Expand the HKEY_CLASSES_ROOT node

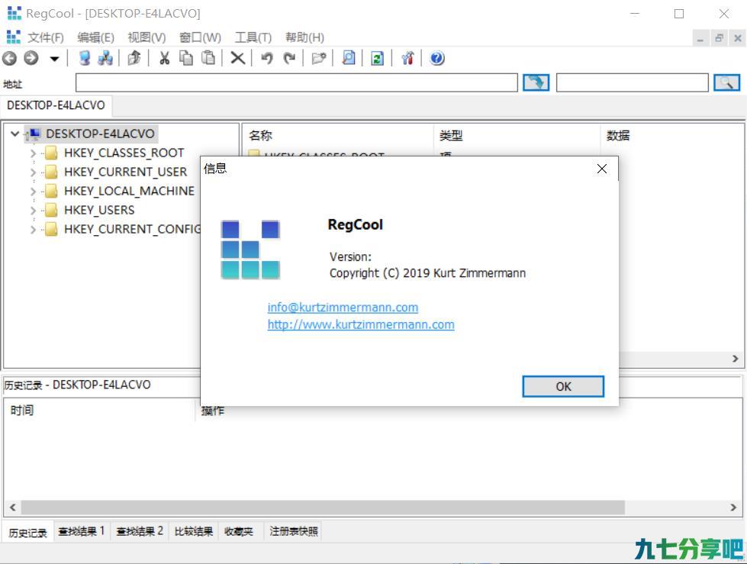pos(33,153)
